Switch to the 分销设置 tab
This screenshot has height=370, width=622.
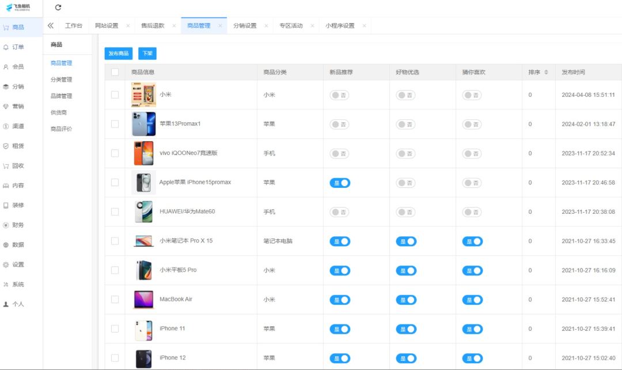pyautogui.click(x=245, y=26)
